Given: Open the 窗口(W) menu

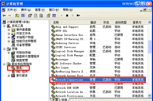Looking at the screenshot, I should 54,10.
